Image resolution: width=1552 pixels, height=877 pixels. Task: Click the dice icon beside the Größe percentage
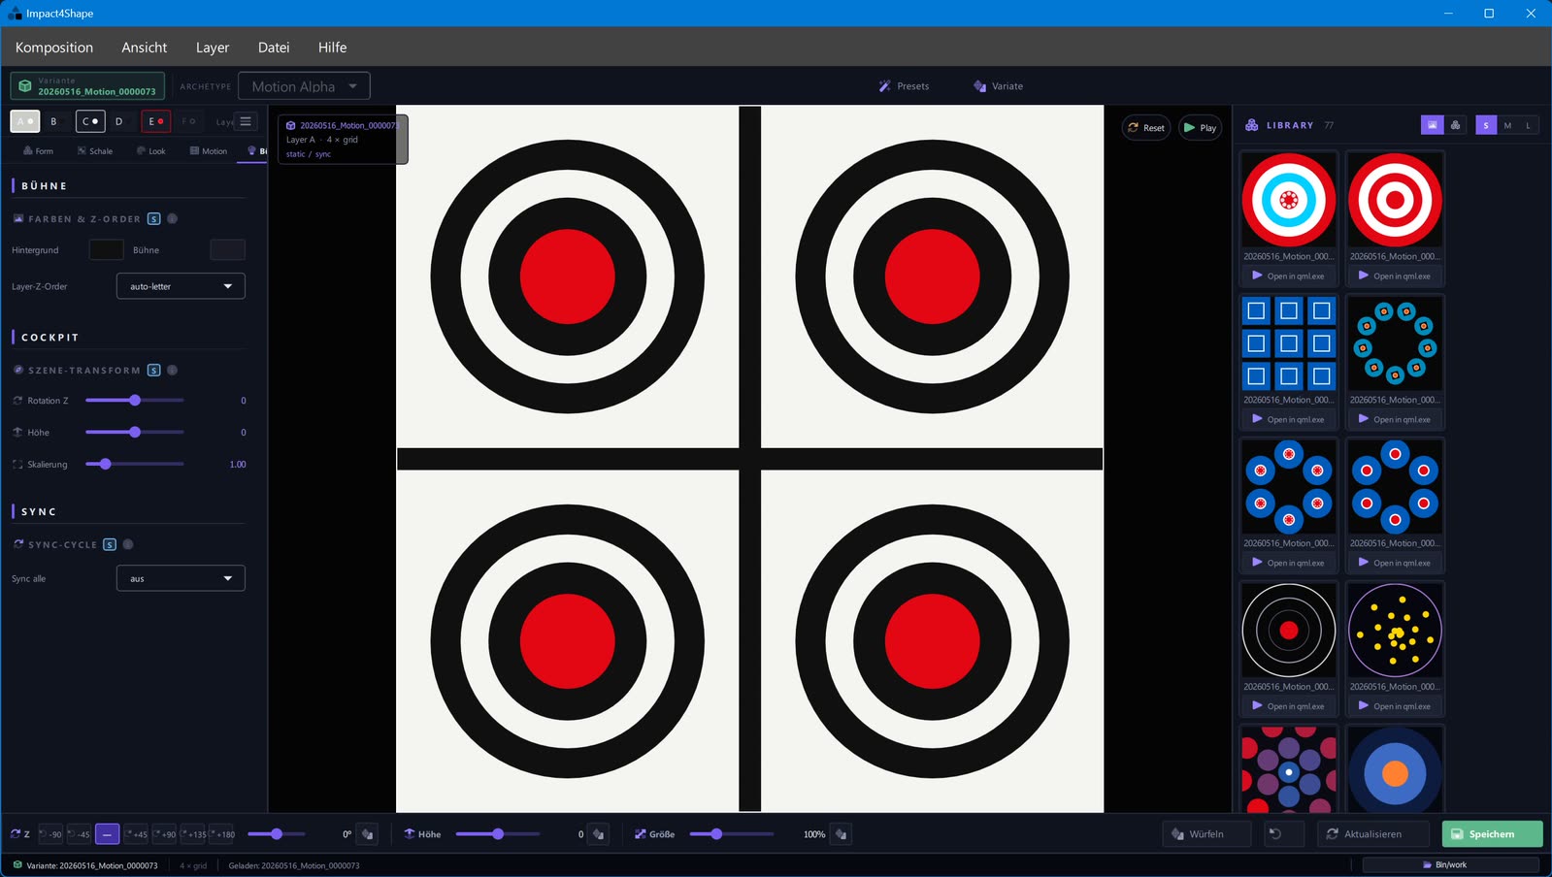click(842, 834)
